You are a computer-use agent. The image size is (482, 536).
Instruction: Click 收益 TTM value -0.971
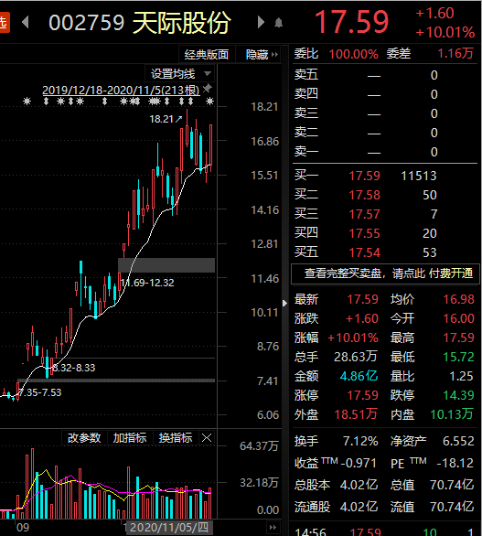pyautogui.click(x=359, y=463)
